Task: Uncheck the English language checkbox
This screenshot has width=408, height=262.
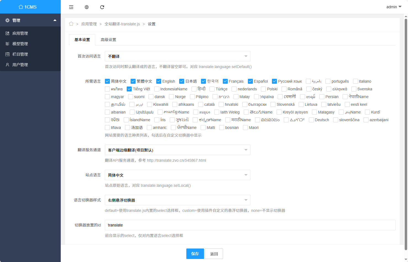Action: (x=159, y=81)
